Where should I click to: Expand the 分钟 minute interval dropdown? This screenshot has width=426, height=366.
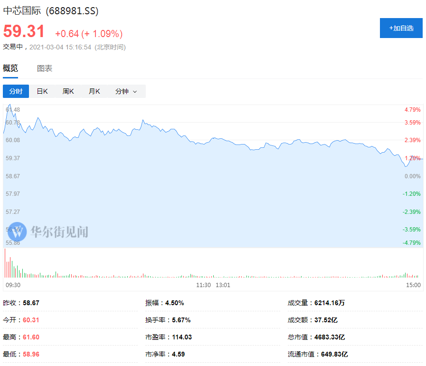coord(126,91)
